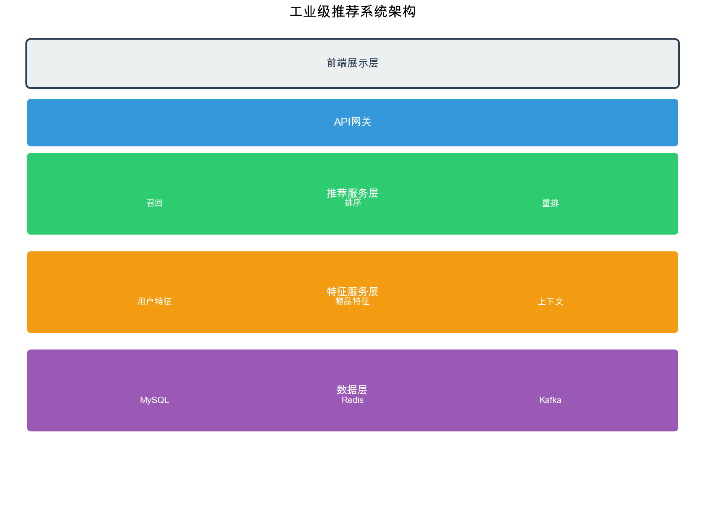Select the 推荐服务层 heading
Viewport: 705px width, 532px height.
(352, 192)
